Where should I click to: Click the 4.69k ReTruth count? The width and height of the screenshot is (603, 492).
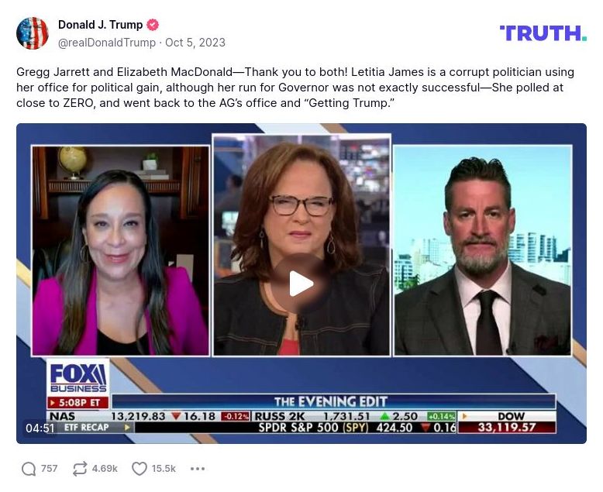tap(105, 469)
